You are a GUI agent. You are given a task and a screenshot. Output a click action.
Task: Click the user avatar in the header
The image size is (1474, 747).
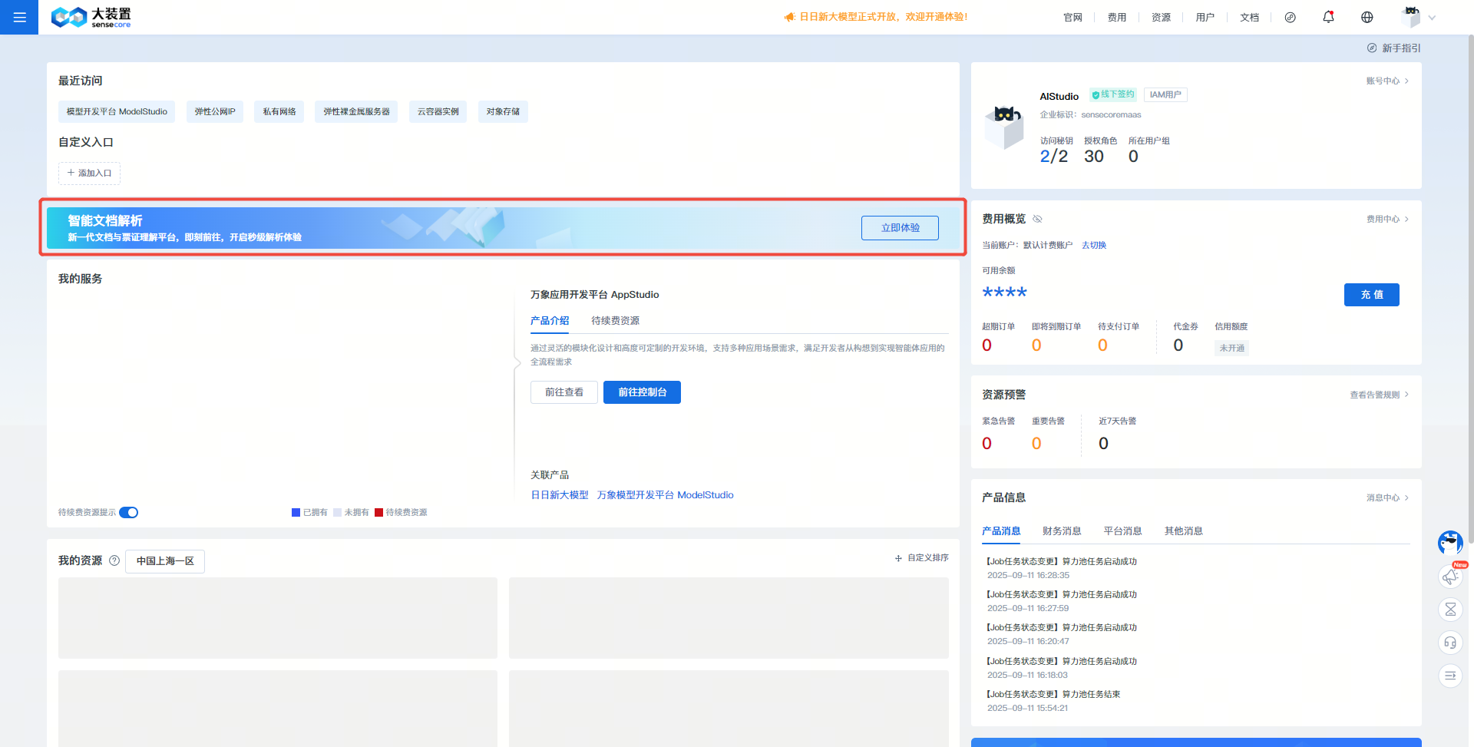1411,16
